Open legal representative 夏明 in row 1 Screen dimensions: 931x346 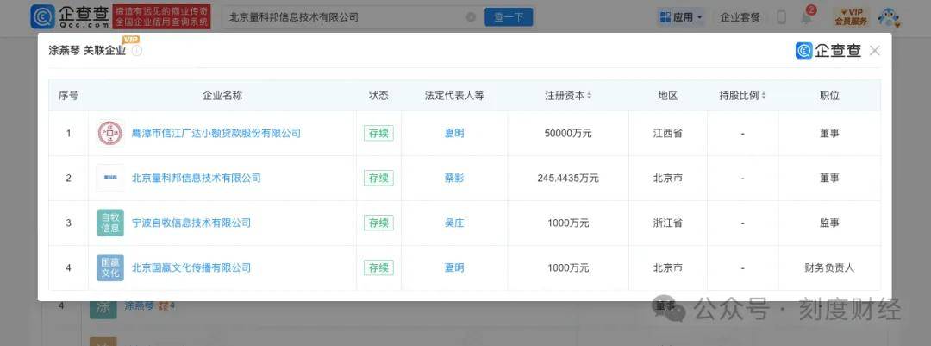pos(454,133)
